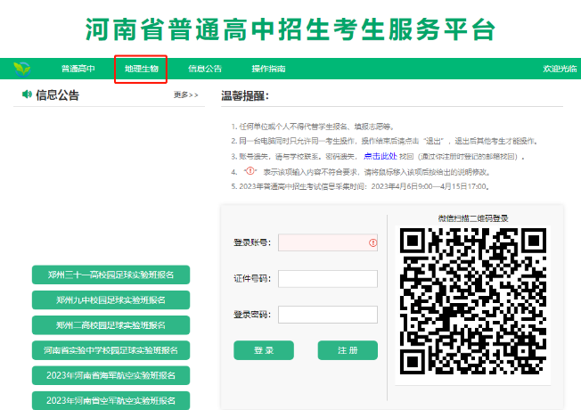Click the 信息公告 panel heading
Screen dimensions: 581x410
pos(57,94)
